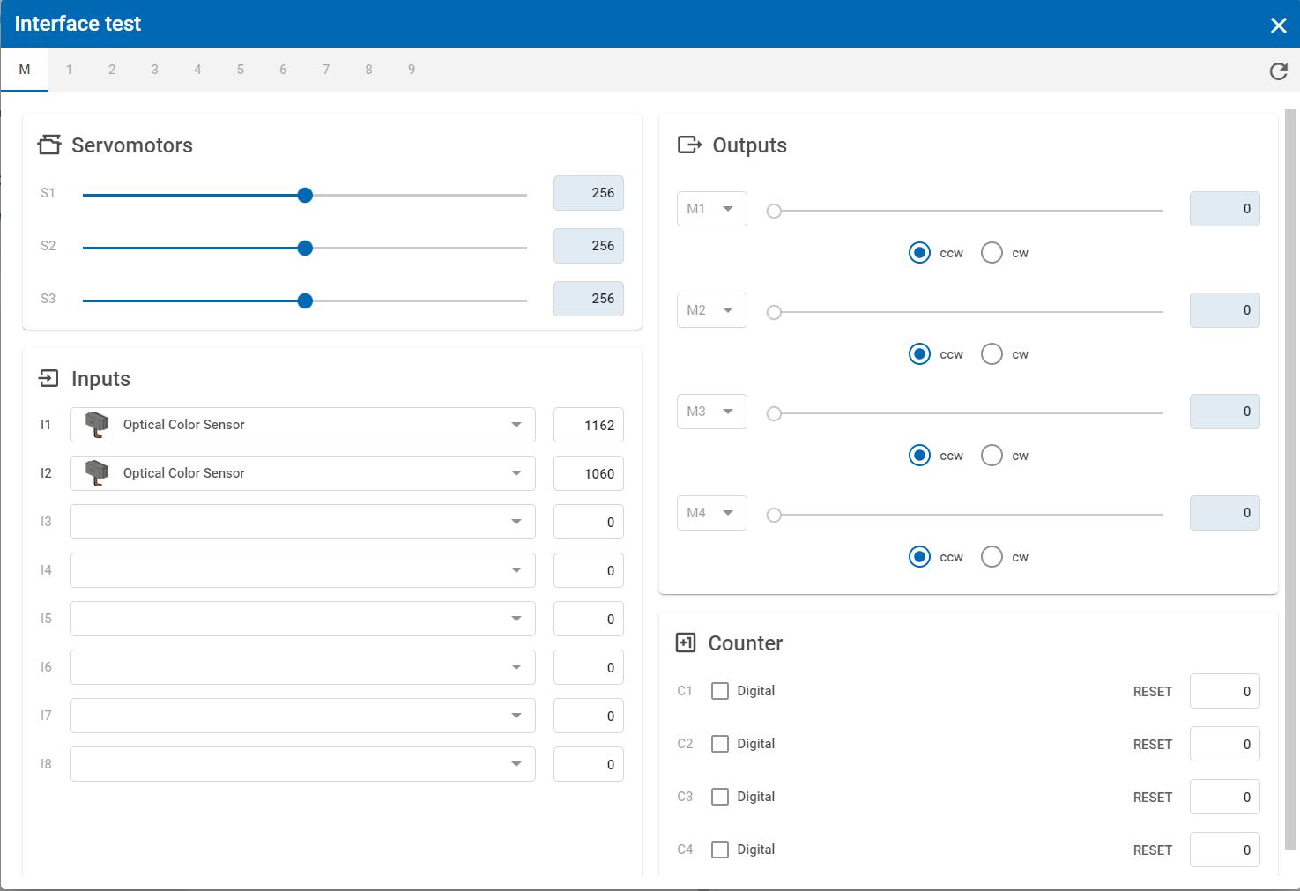Switch to the M tab

click(x=25, y=70)
